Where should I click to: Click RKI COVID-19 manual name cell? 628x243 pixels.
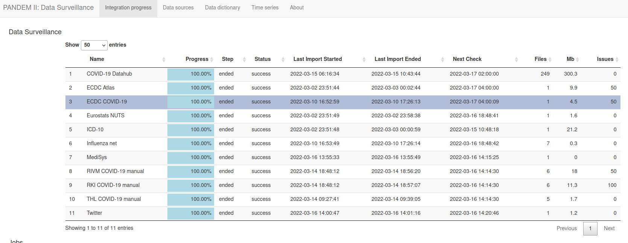[x=113, y=185]
